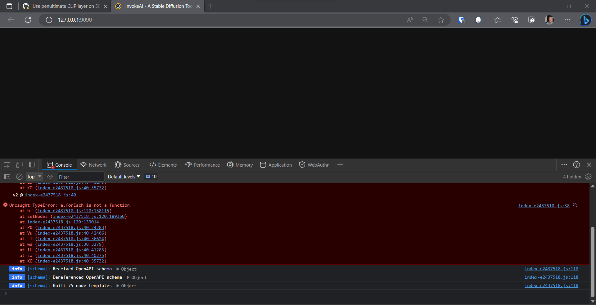Expand the Object for Built 75 node templates
The width and height of the screenshot is (596, 305).
[117, 285]
